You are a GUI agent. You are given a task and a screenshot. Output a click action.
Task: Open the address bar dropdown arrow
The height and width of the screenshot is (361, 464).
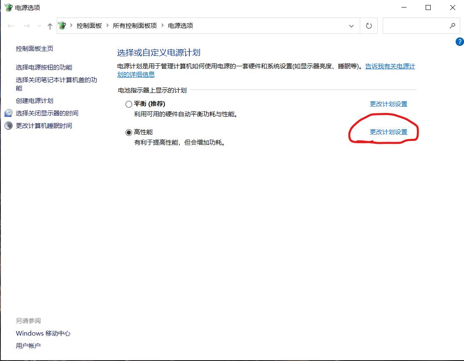coord(351,25)
